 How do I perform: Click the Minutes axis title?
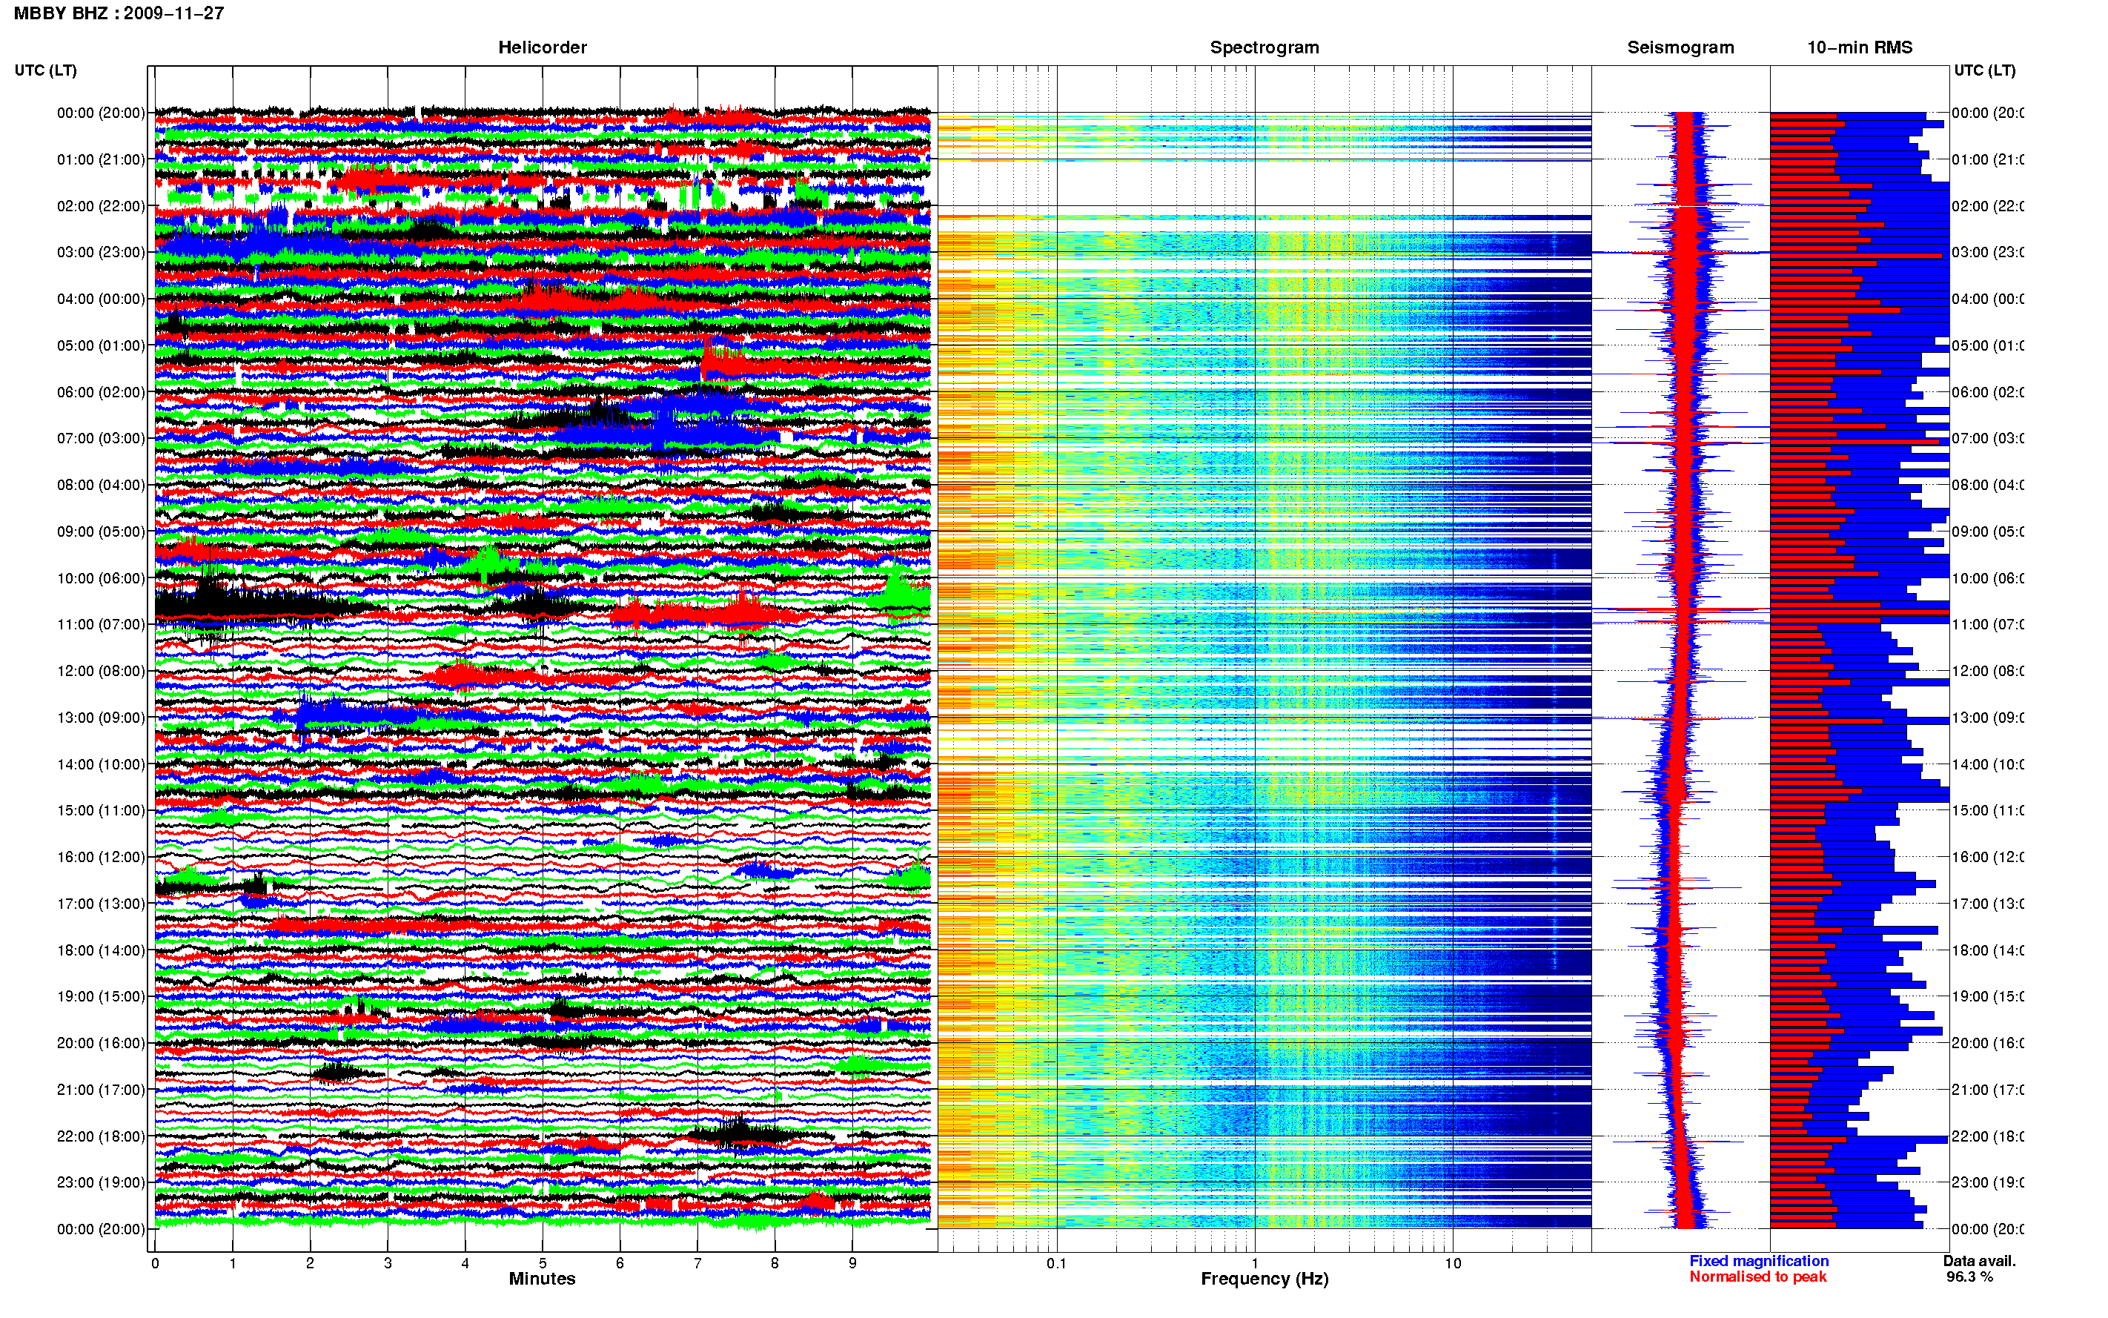tap(542, 1279)
